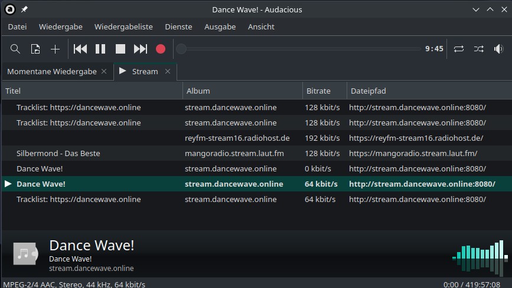The width and height of the screenshot is (512, 288).
Task: Select mangoradio.stream.laut.fm album cell
Action: click(x=234, y=154)
